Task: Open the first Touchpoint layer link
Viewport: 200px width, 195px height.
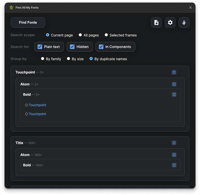Action: point(37,105)
